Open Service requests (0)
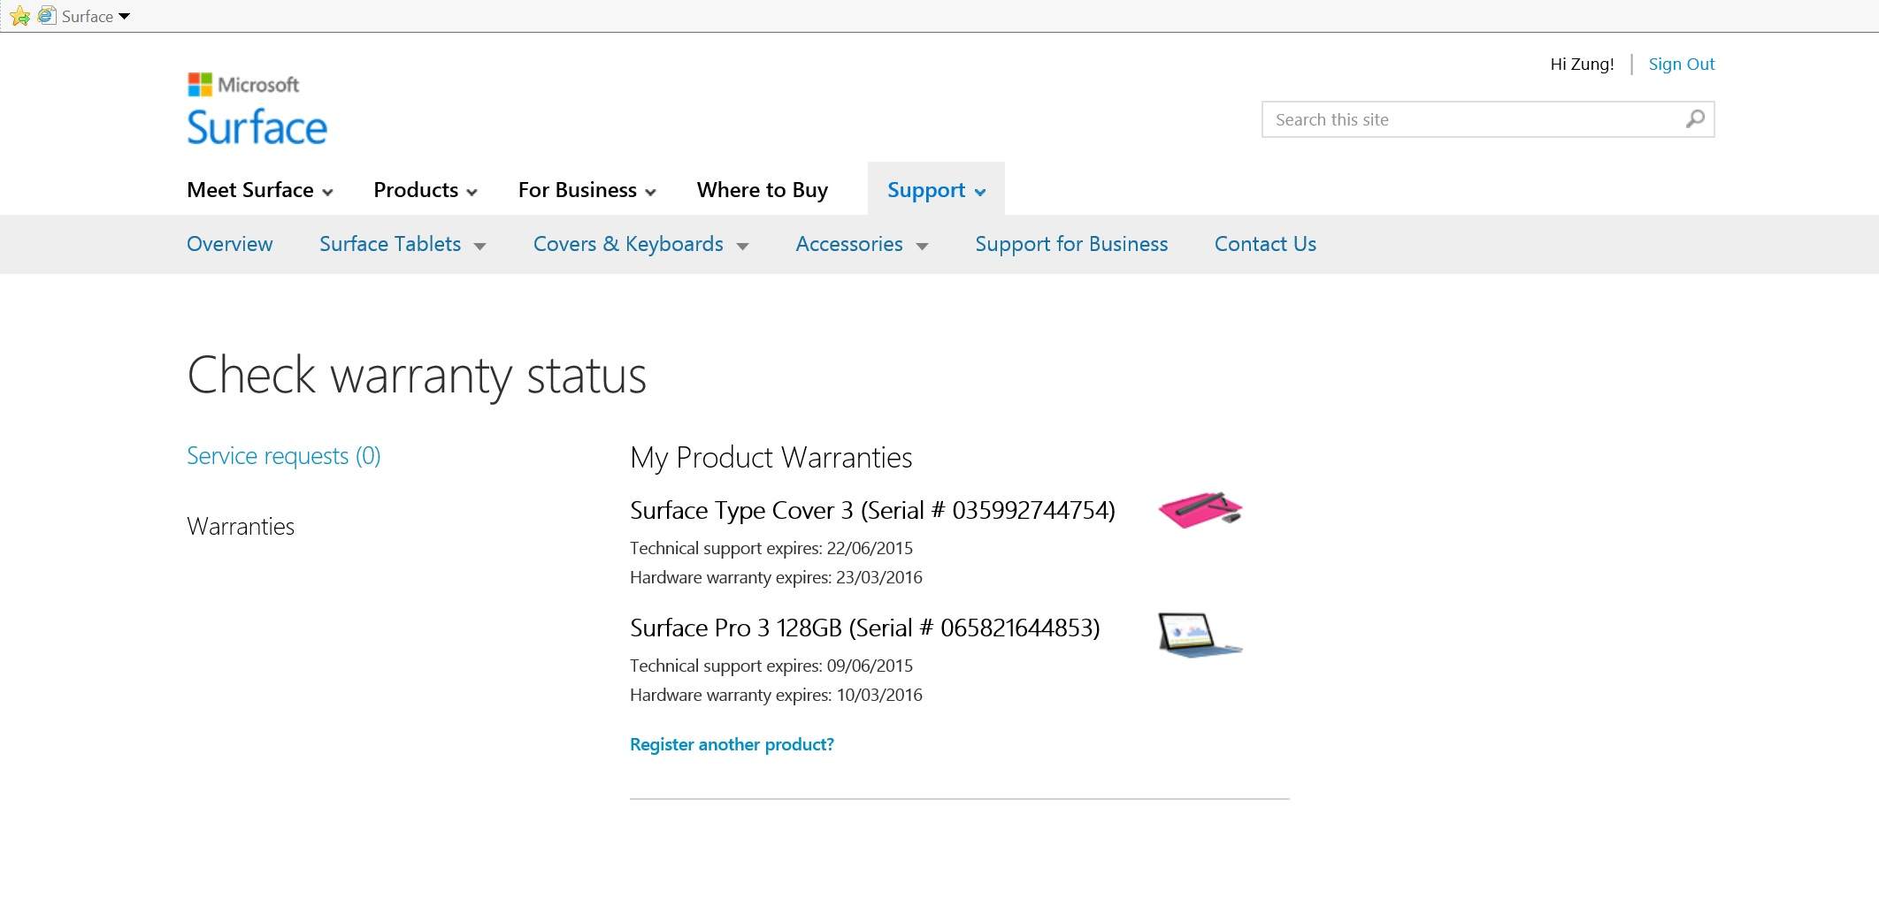This screenshot has height=898, width=1879. tap(284, 456)
